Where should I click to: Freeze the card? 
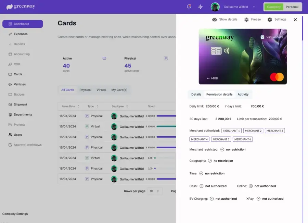point(253,20)
